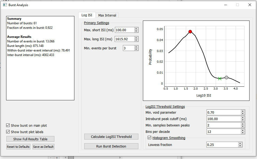257x159 pixels.
Task: Click Reset to Defaults button
Action: click(18, 147)
